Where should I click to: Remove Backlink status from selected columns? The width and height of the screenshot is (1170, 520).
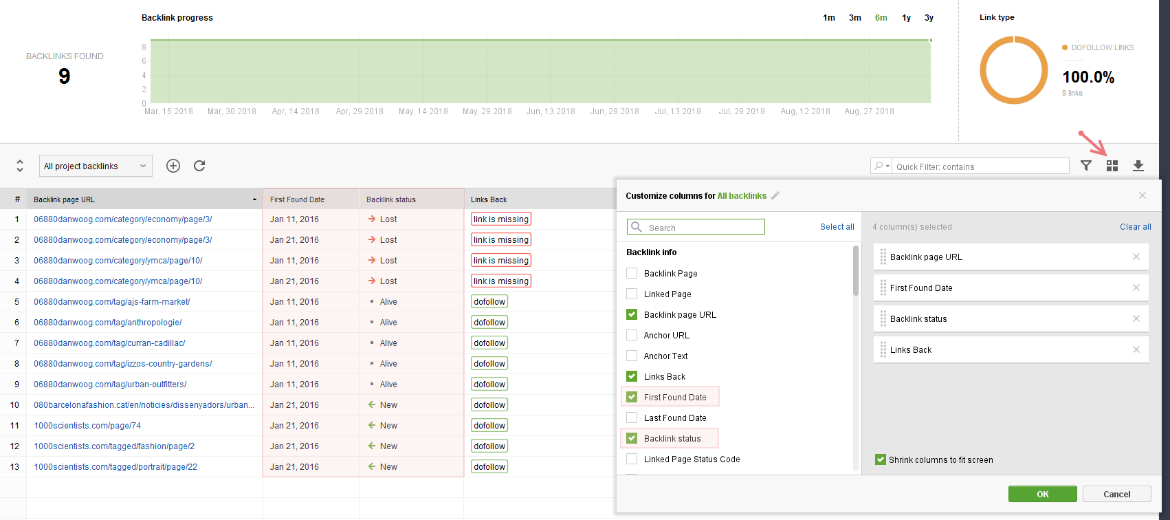(1136, 318)
